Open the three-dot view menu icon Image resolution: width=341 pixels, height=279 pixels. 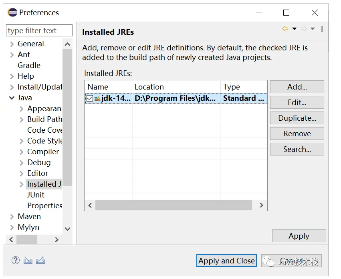tap(322, 29)
